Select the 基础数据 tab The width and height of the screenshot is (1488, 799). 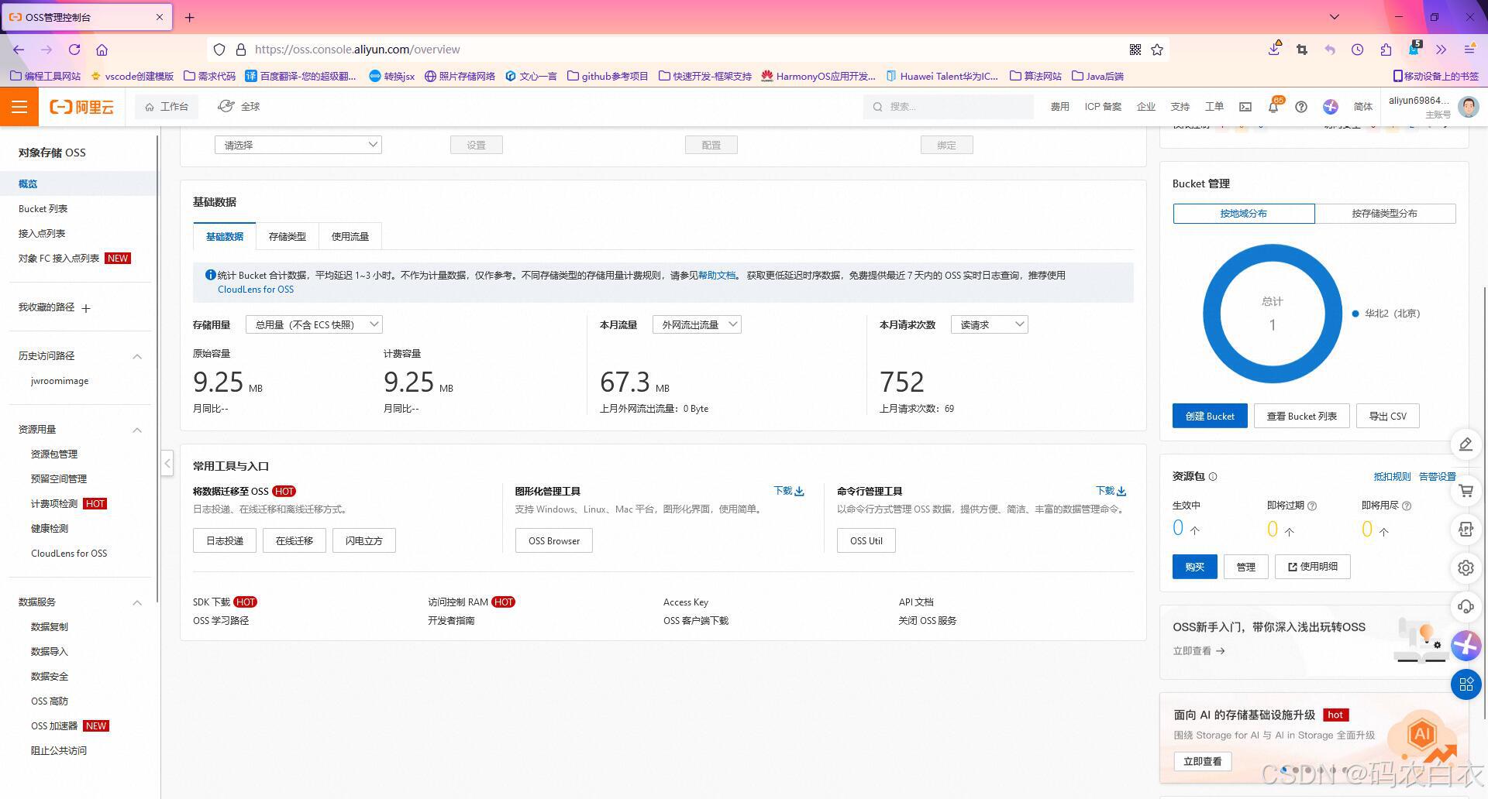point(225,236)
